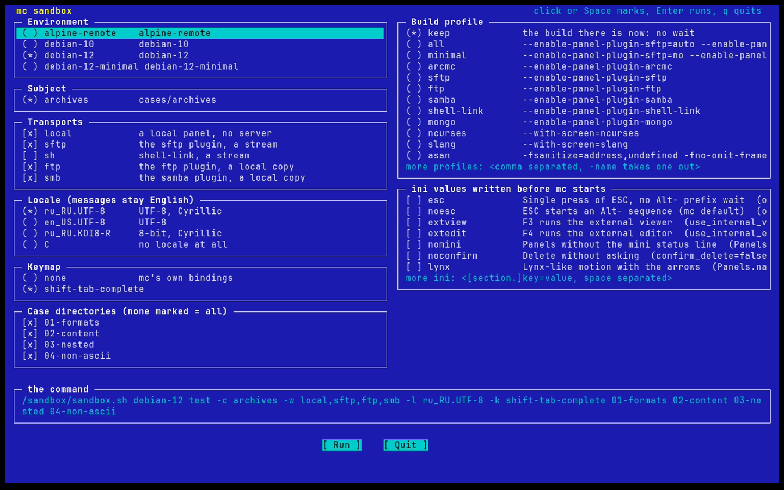The width and height of the screenshot is (784, 490).
Task: Click the '--with-screen=ncurses' description
Action: tap(581, 133)
